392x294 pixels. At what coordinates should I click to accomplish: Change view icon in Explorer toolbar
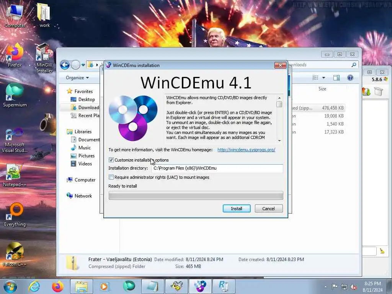click(x=315, y=78)
